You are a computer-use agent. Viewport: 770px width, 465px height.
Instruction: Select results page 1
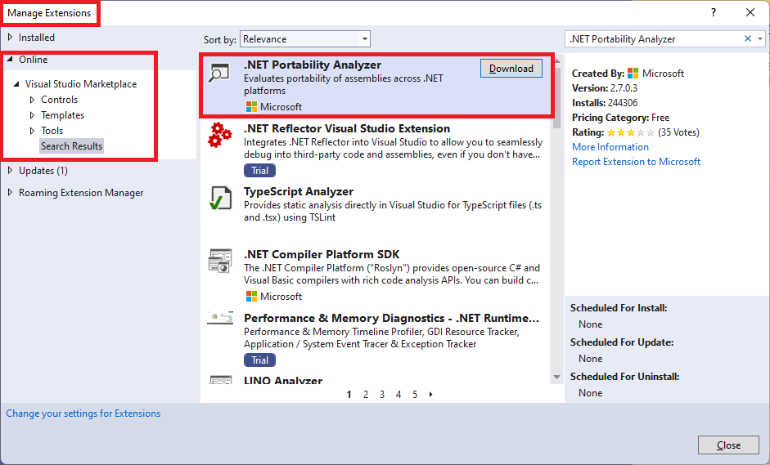click(x=349, y=395)
